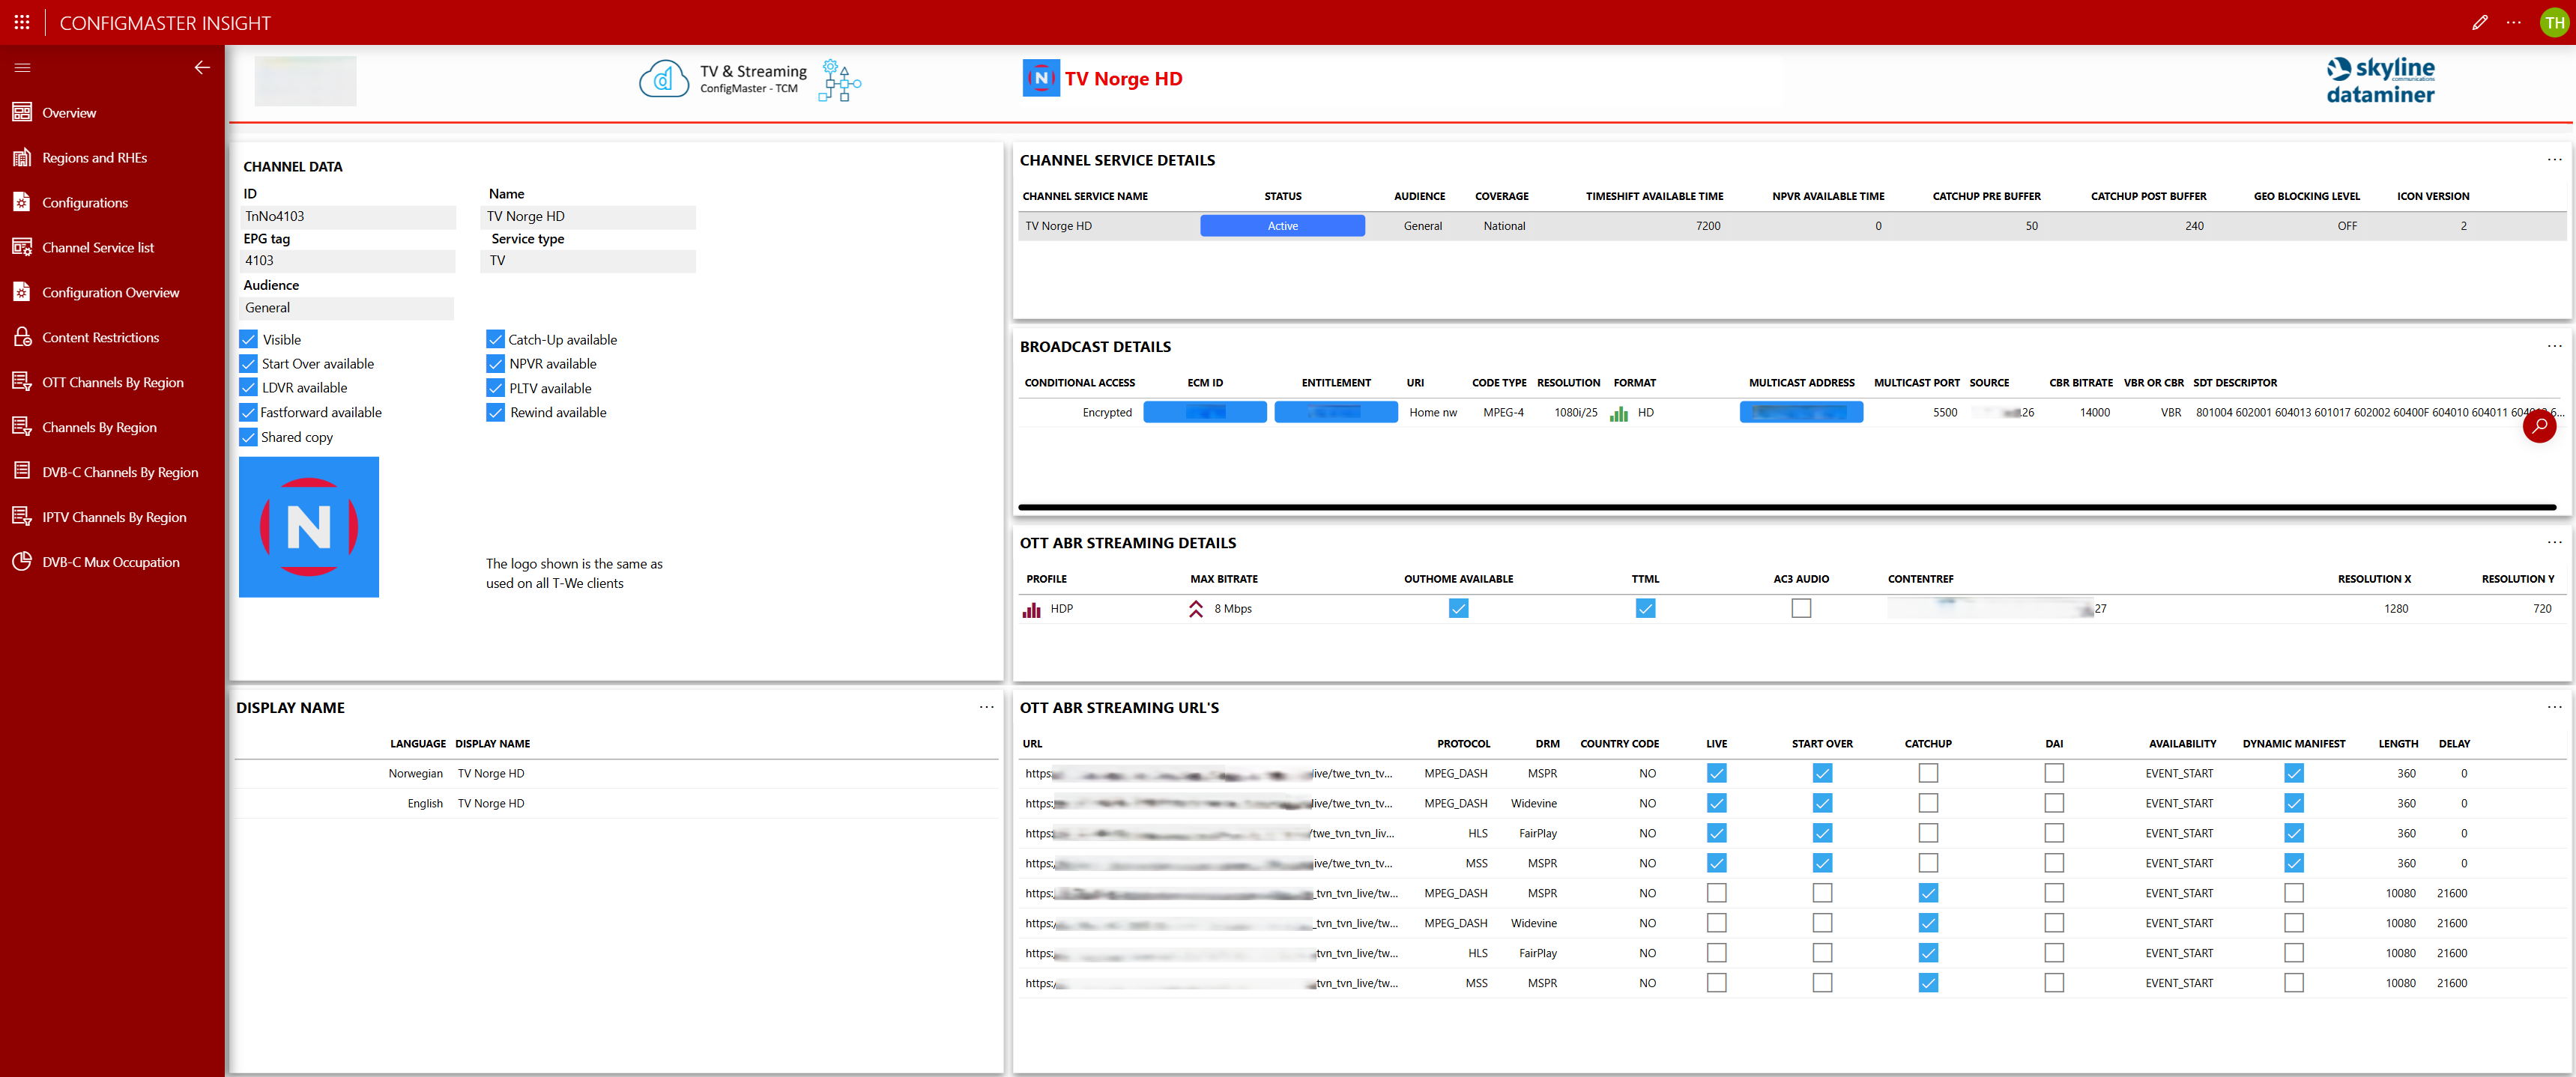Open DVB-C Mux Occupation page
The image size is (2576, 1077).
(x=111, y=563)
